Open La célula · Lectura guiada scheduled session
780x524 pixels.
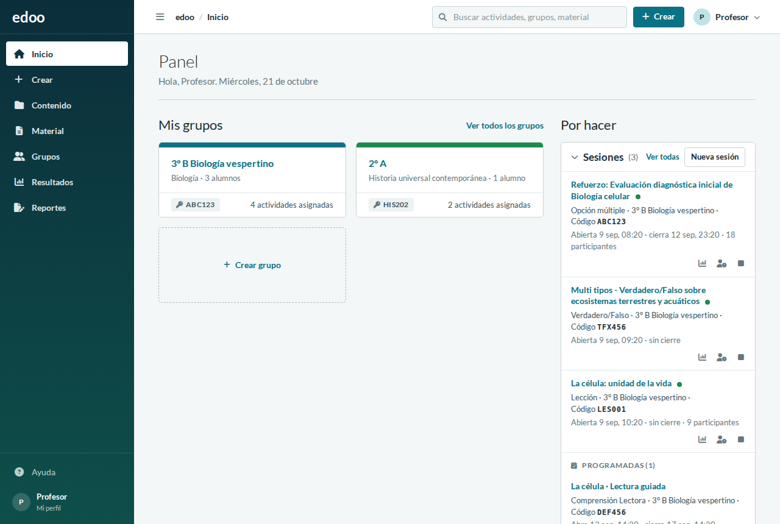pos(618,486)
